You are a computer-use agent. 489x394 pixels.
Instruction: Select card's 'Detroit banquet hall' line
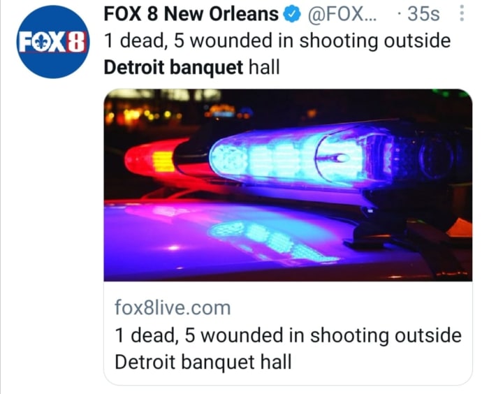(x=203, y=362)
